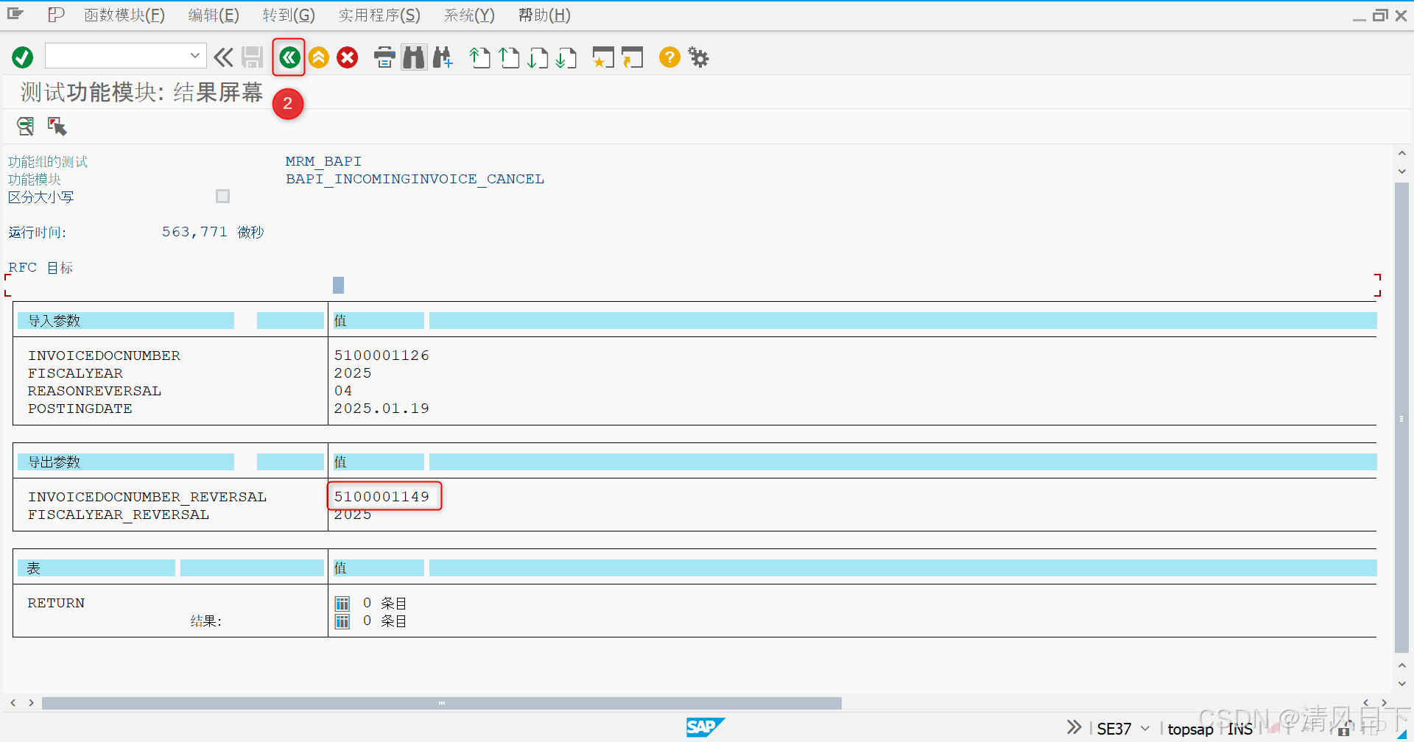The width and height of the screenshot is (1414, 742).
Task: Click the function module name BAPI_INCOMINGINVOICE_CANCEL
Action: click(415, 178)
